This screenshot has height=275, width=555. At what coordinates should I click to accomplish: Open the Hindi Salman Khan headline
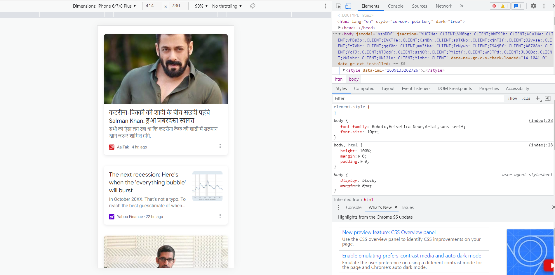160,116
